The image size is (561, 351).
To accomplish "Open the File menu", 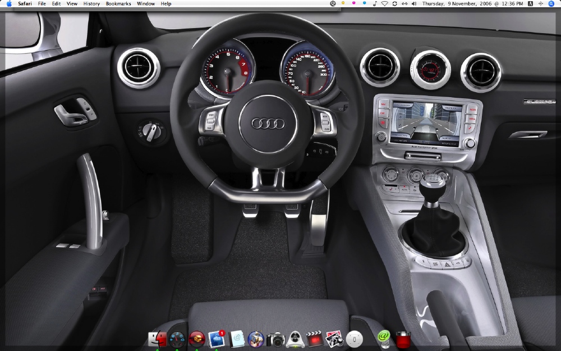I will pyautogui.click(x=42, y=3).
